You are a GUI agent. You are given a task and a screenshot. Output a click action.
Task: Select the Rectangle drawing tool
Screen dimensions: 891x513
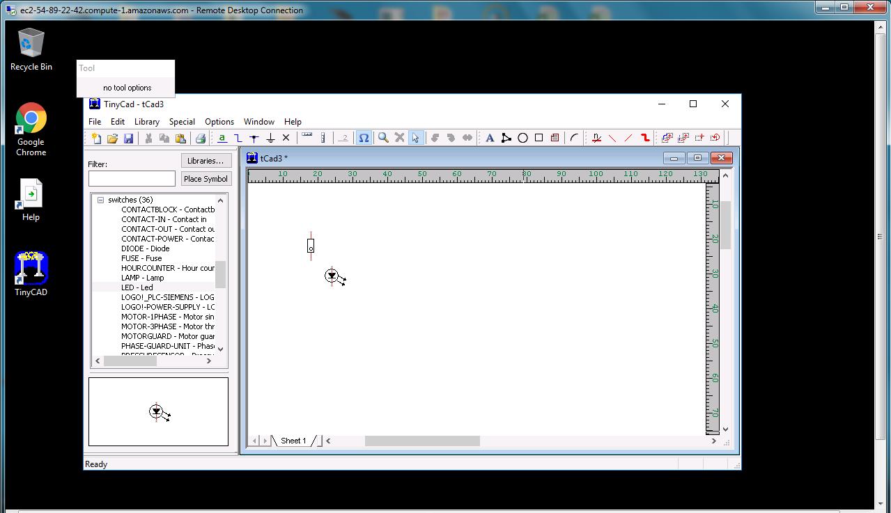[539, 138]
